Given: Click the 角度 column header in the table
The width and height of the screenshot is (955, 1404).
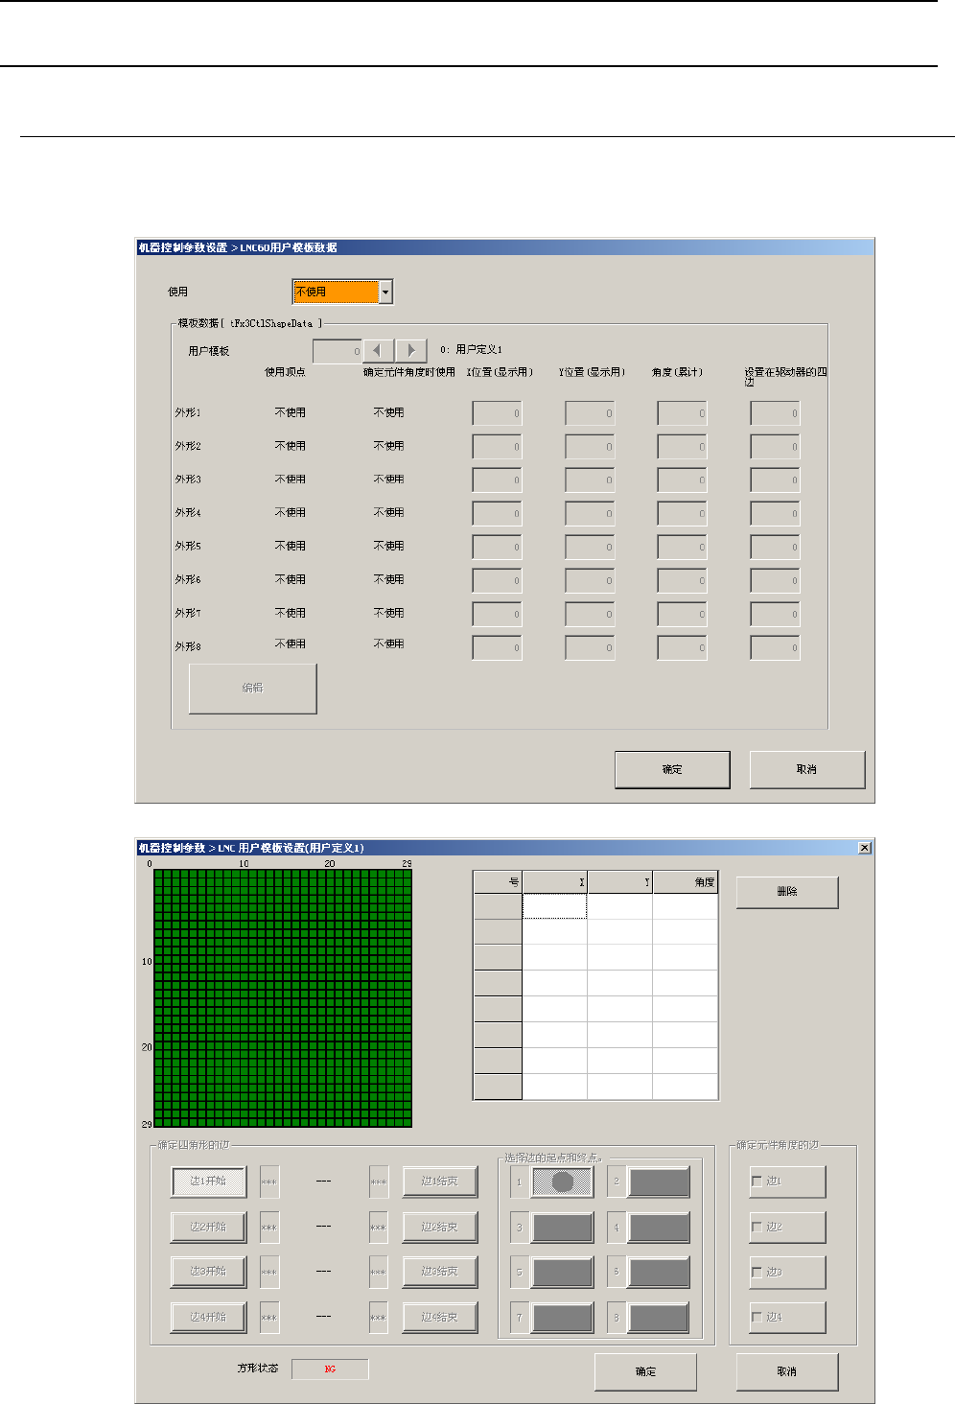Looking at the screenshot, I should [x=685, y=882].
